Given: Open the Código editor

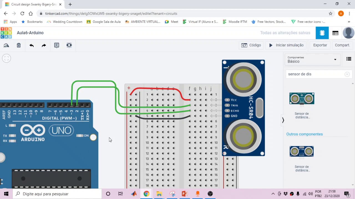Looking at the screenshot, I should click(251, 45).
